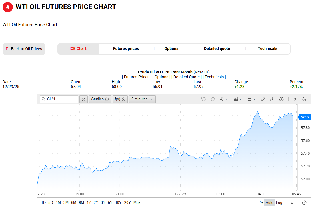This screenshot has height=207, width=316.
Task: Open chart settings gear icon
Action: point(281,99)
